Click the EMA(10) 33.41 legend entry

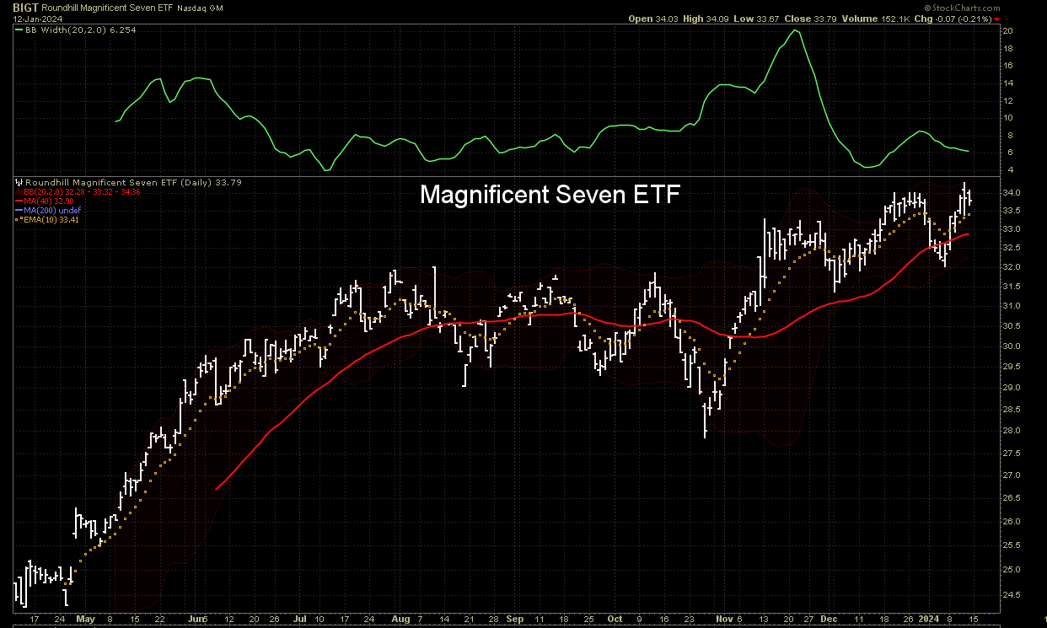click(53, 220)
